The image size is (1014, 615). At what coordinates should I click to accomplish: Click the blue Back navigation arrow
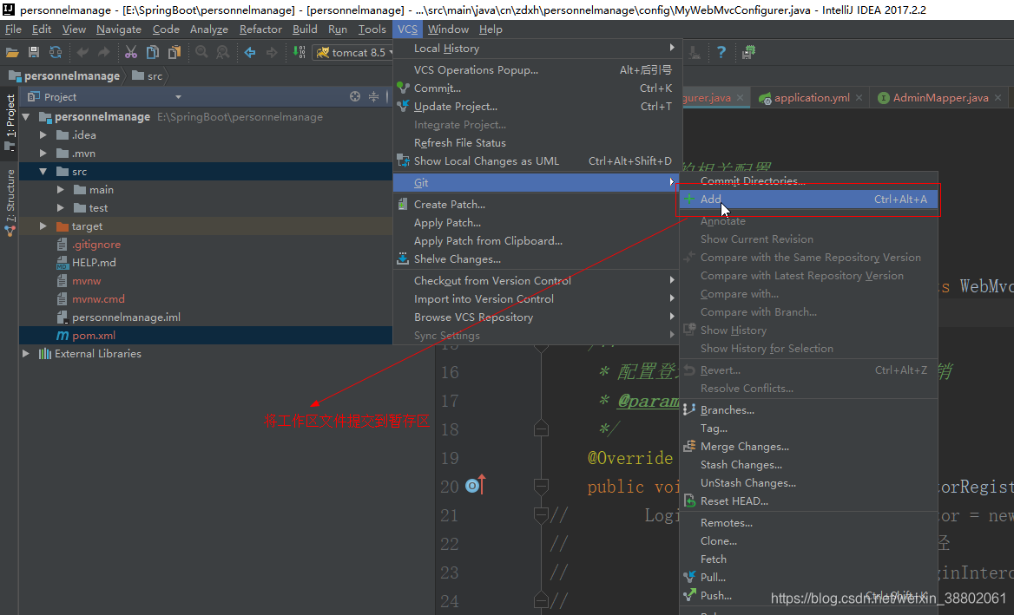pyautogui.click(x=250, y=52)
